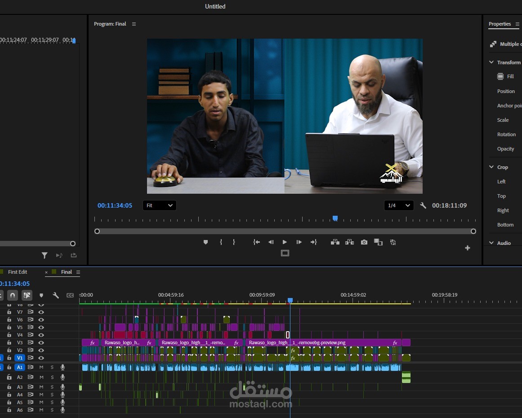Open the Properties panel menu
This screenshot has width=522, height=418.
(518, 24)
